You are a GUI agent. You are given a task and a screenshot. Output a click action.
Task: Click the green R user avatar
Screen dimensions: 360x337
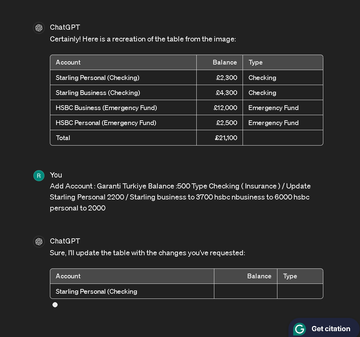pos(39,176)
